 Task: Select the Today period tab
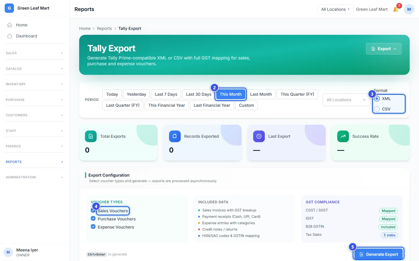112,94
